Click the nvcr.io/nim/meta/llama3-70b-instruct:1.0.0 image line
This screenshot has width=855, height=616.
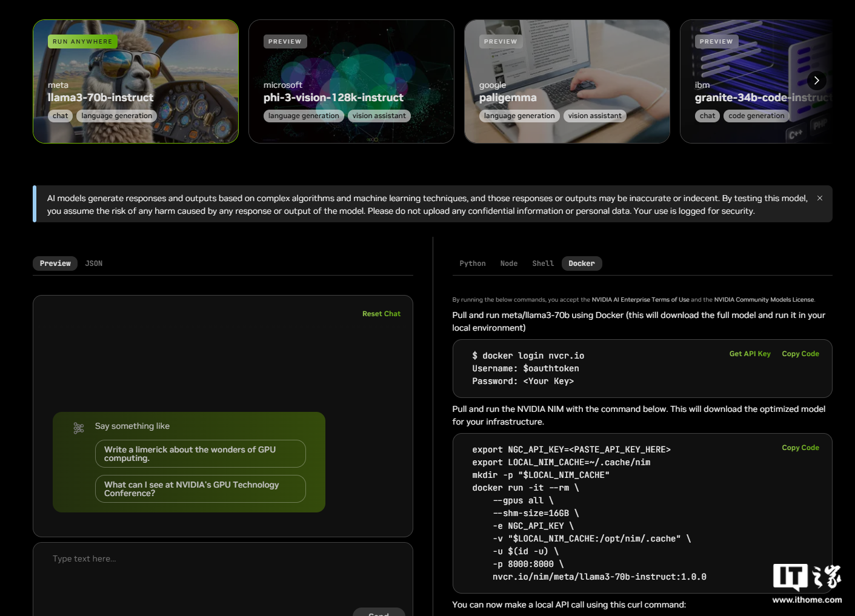(x=599, y=577)
